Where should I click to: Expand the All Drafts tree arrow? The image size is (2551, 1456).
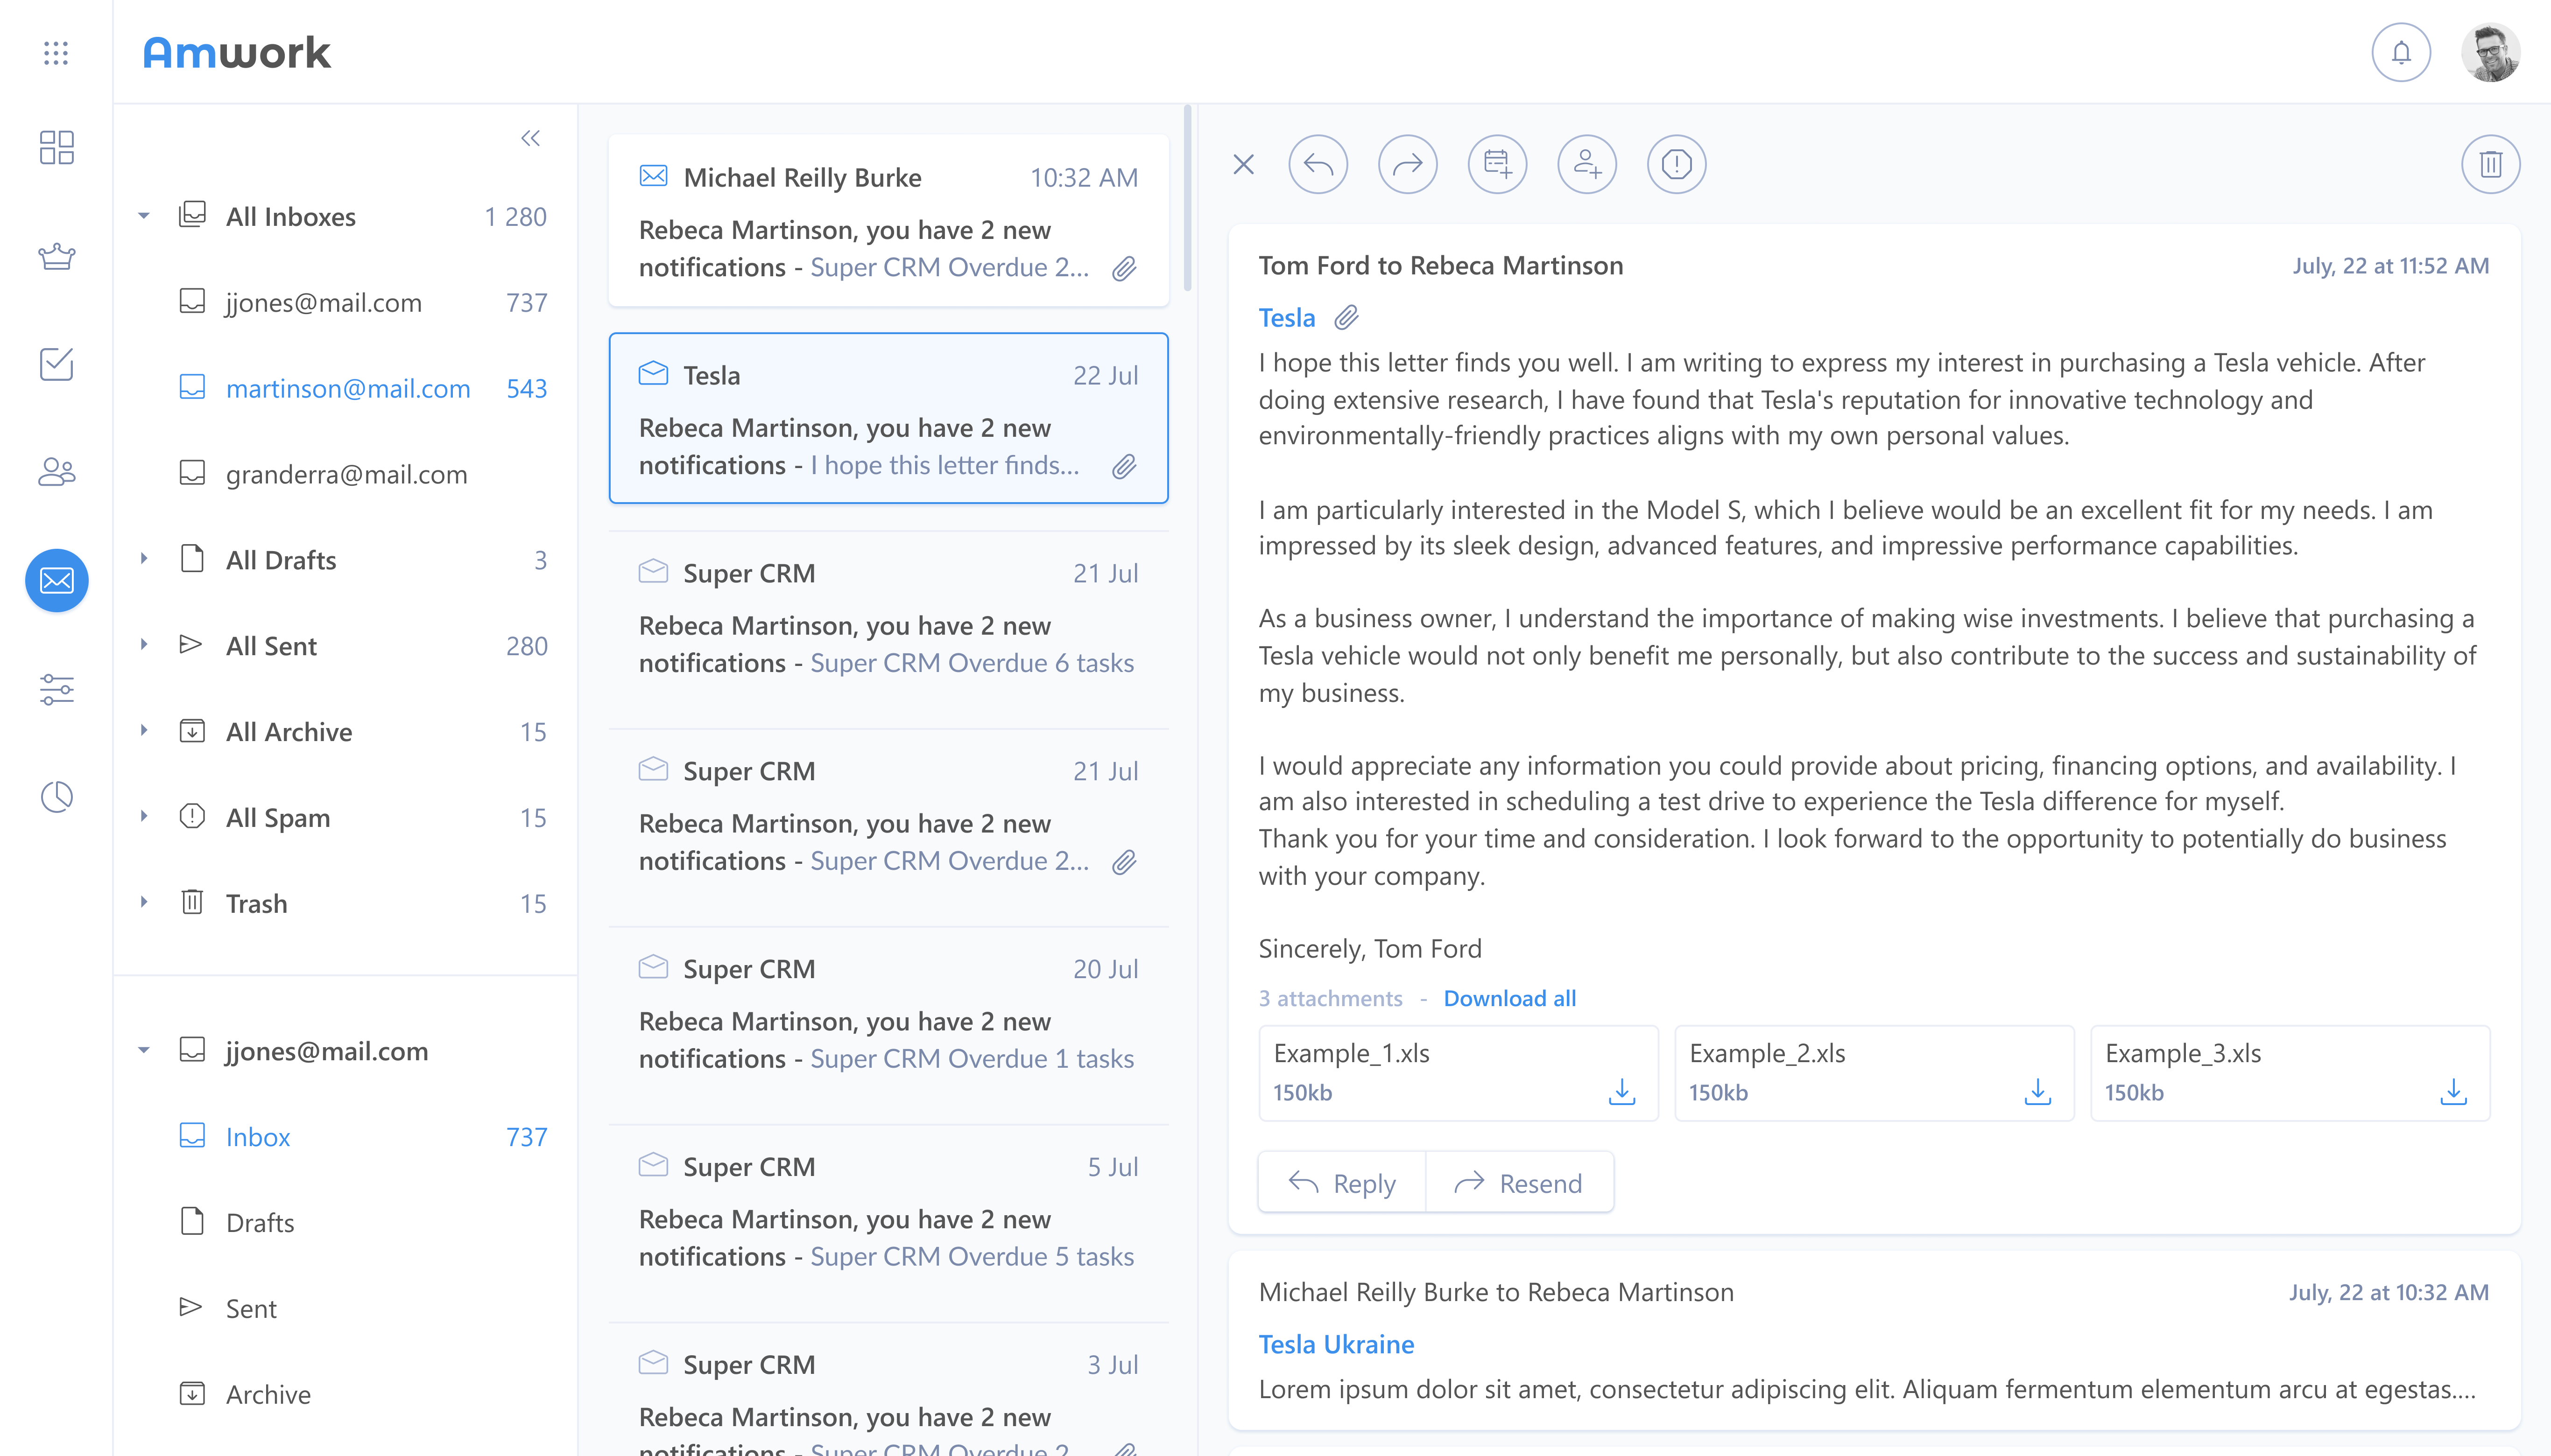144,559
